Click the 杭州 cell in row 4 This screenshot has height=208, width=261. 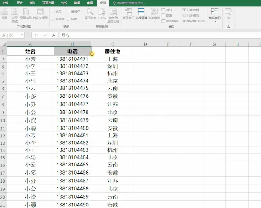pos(112,73)
